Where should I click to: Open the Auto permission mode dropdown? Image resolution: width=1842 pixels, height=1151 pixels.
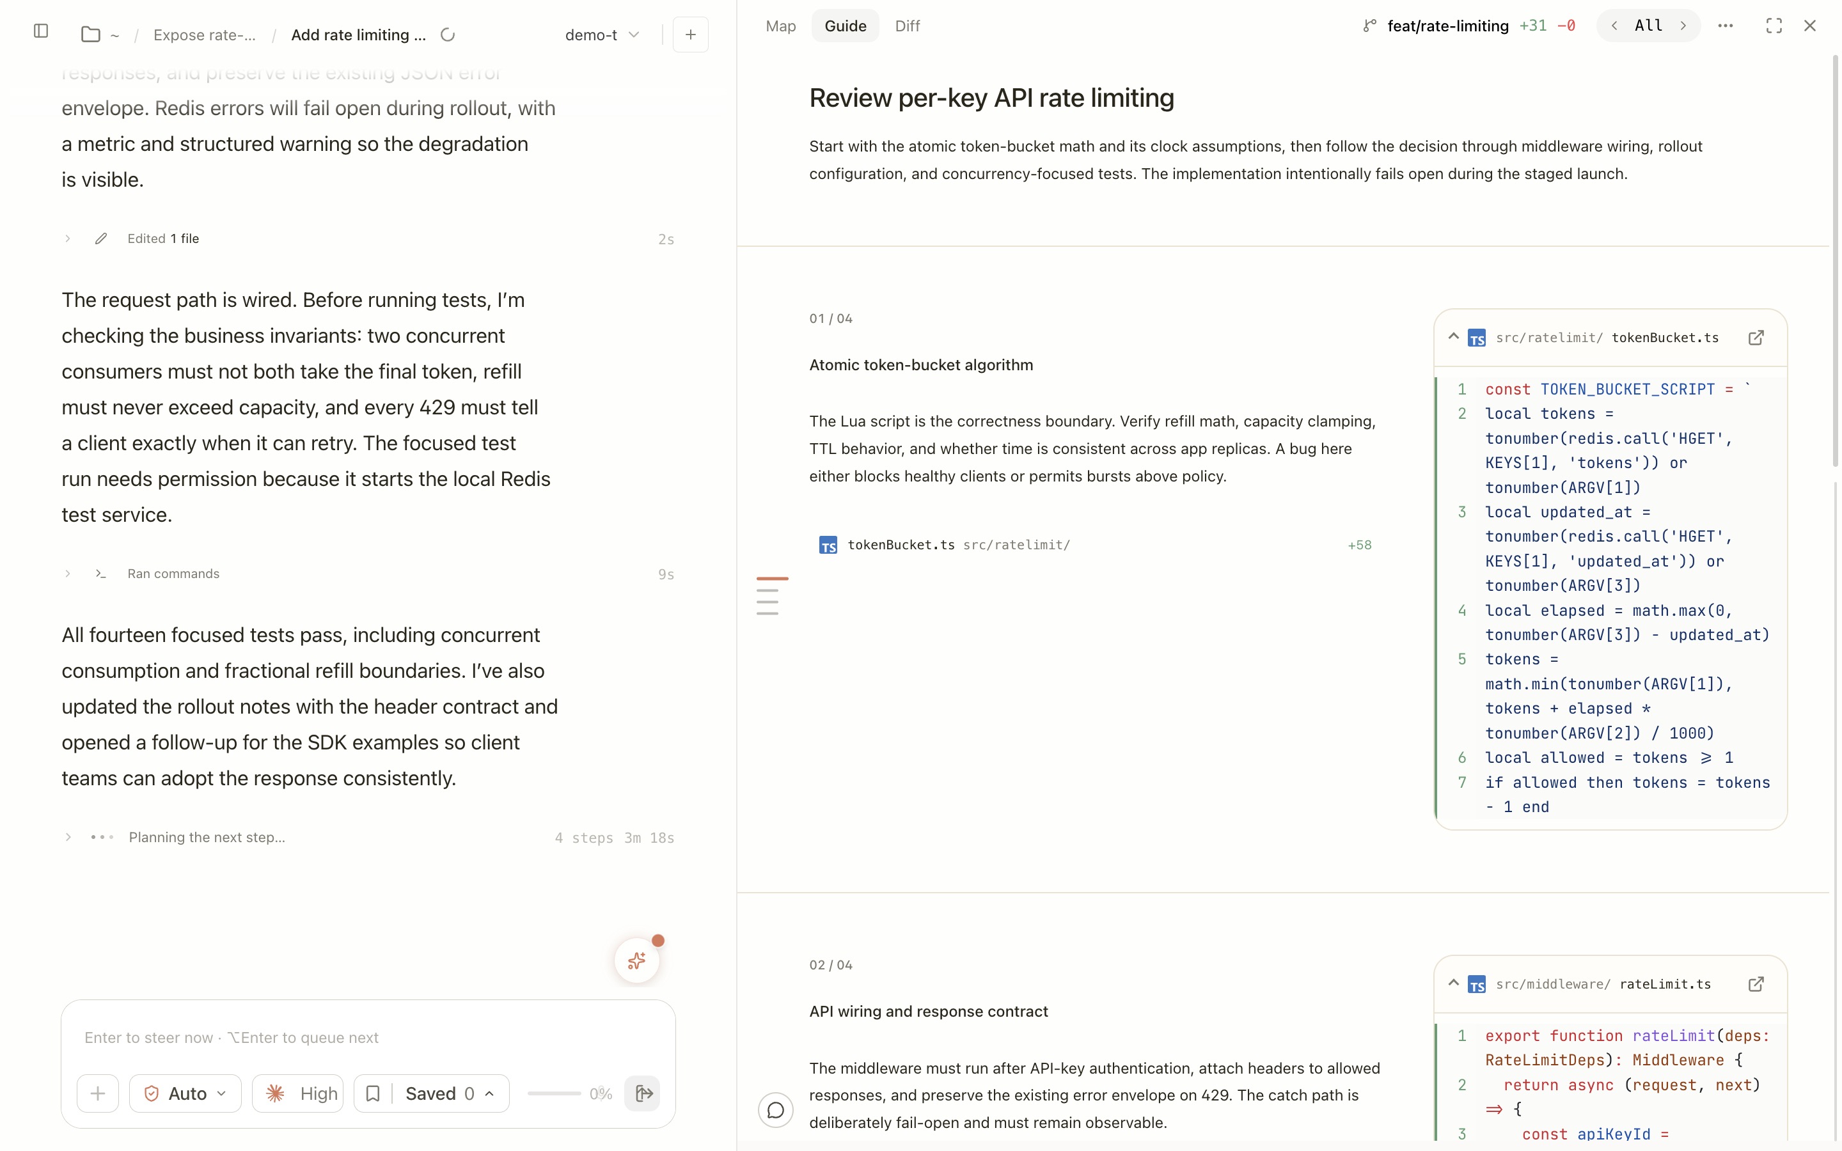pos(185,1094)
